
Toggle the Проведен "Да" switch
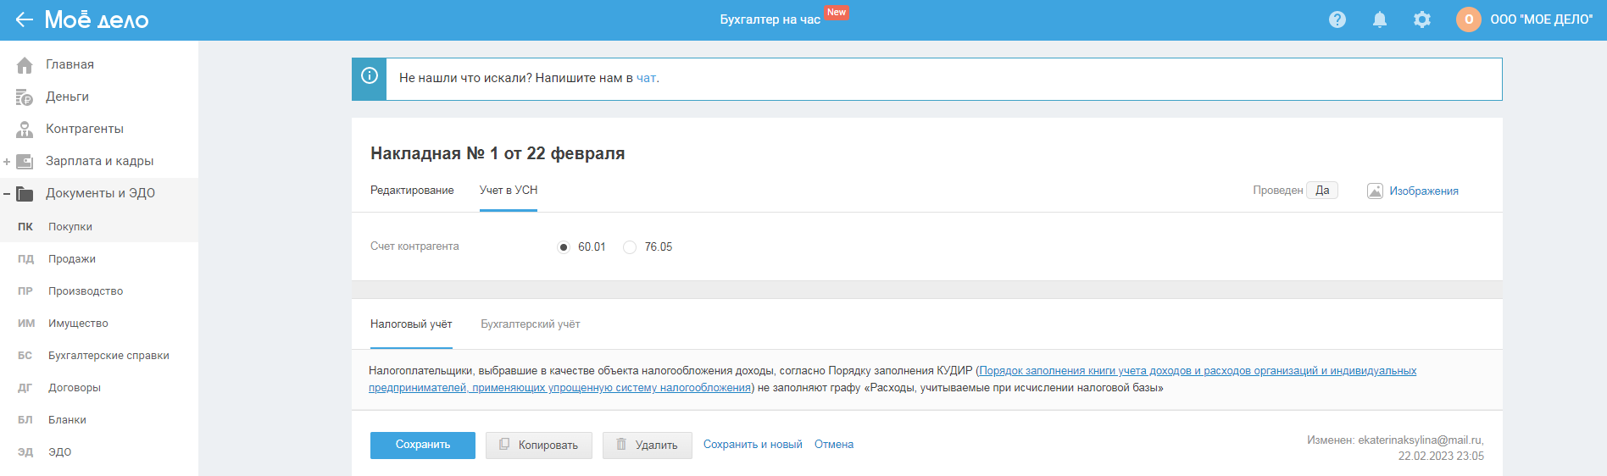(1321, 191)
